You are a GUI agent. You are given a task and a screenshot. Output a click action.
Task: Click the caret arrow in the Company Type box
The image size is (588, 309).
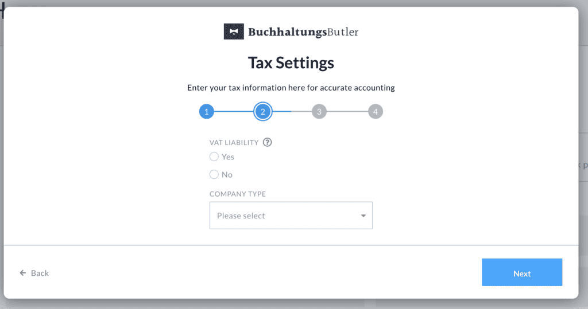tap(363, 216)
